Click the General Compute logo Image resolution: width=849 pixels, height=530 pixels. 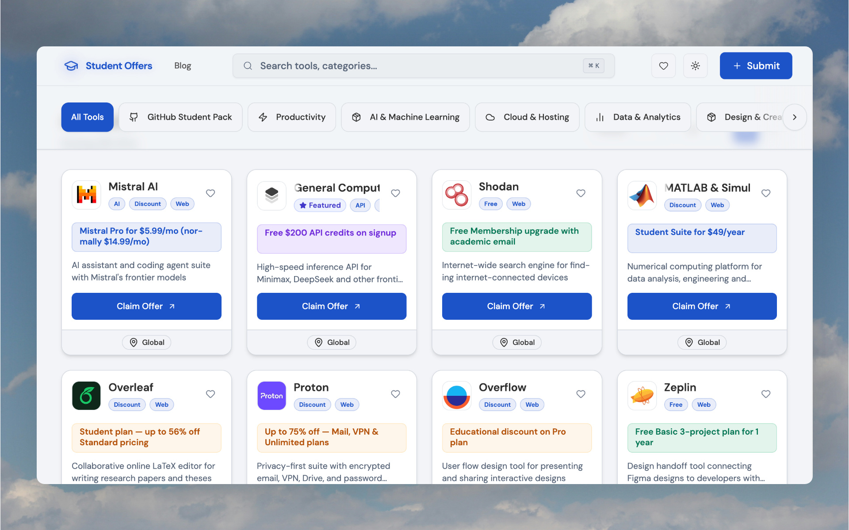[272, 195]
